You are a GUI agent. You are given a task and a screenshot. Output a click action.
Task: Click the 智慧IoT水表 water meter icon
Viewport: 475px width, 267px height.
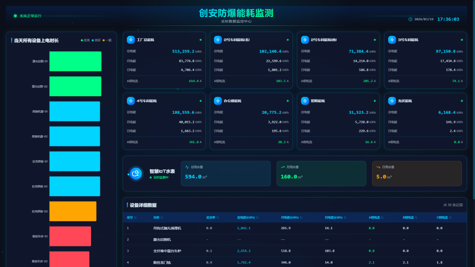136,174
